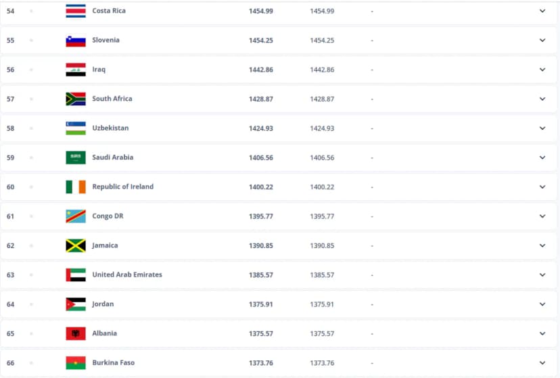The image size is (560, 378).
Task: Click the Iraq flag icon
Action: 76,70
